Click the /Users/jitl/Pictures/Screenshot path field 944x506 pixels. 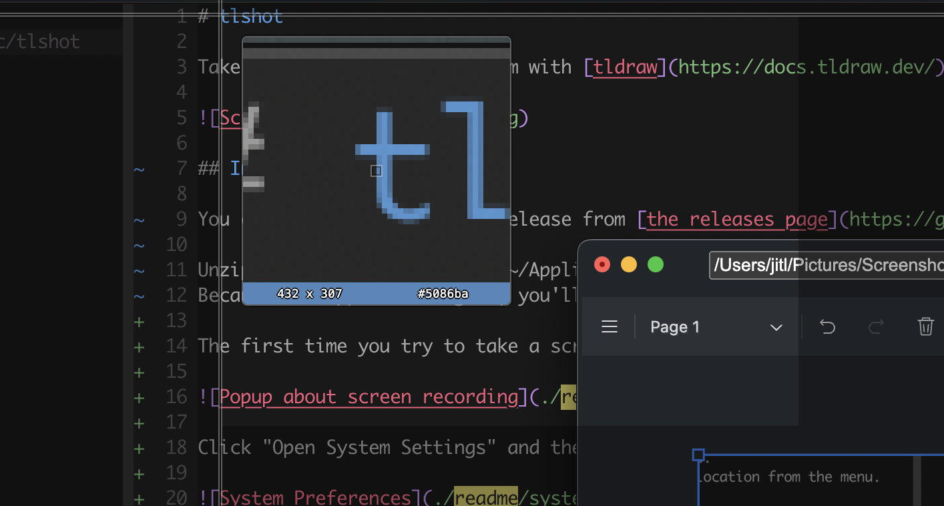click(x=828, y=265)
